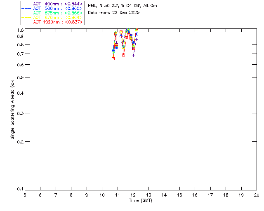
Task: Click the 0.1 label on the y-axis
Action: pos(20,189)
